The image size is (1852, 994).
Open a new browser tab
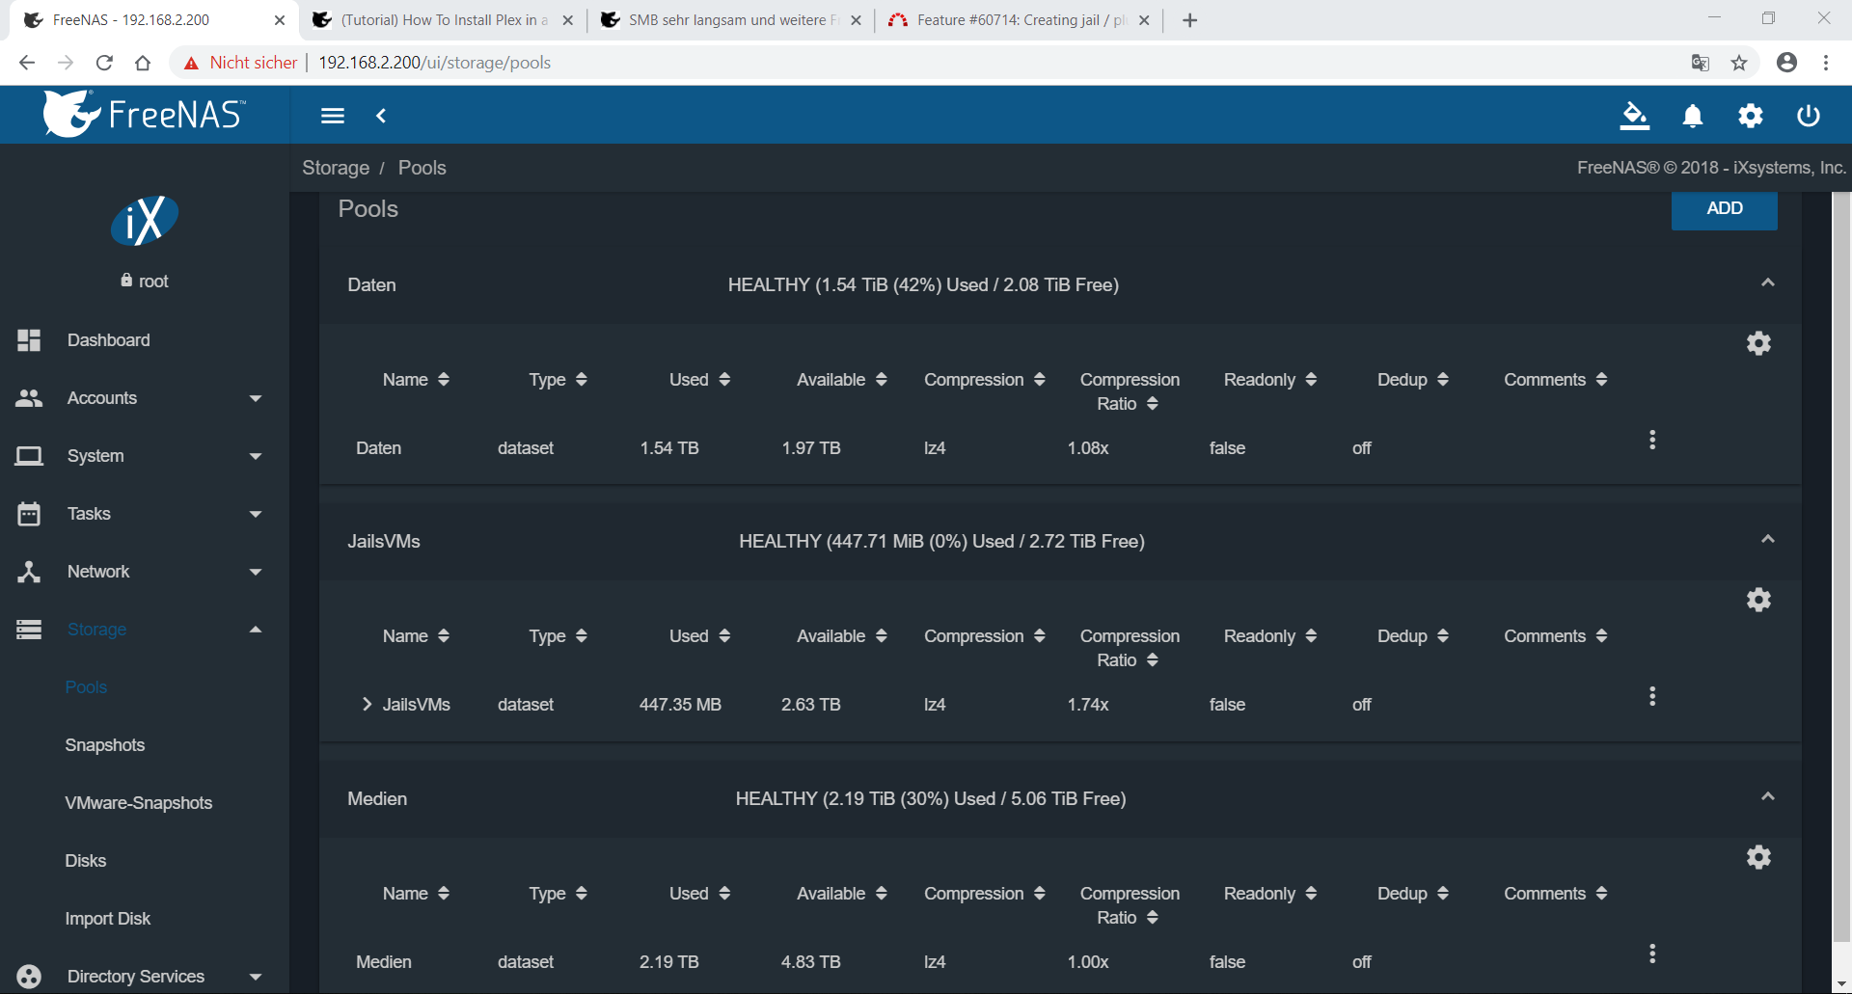pos(1190,20)
